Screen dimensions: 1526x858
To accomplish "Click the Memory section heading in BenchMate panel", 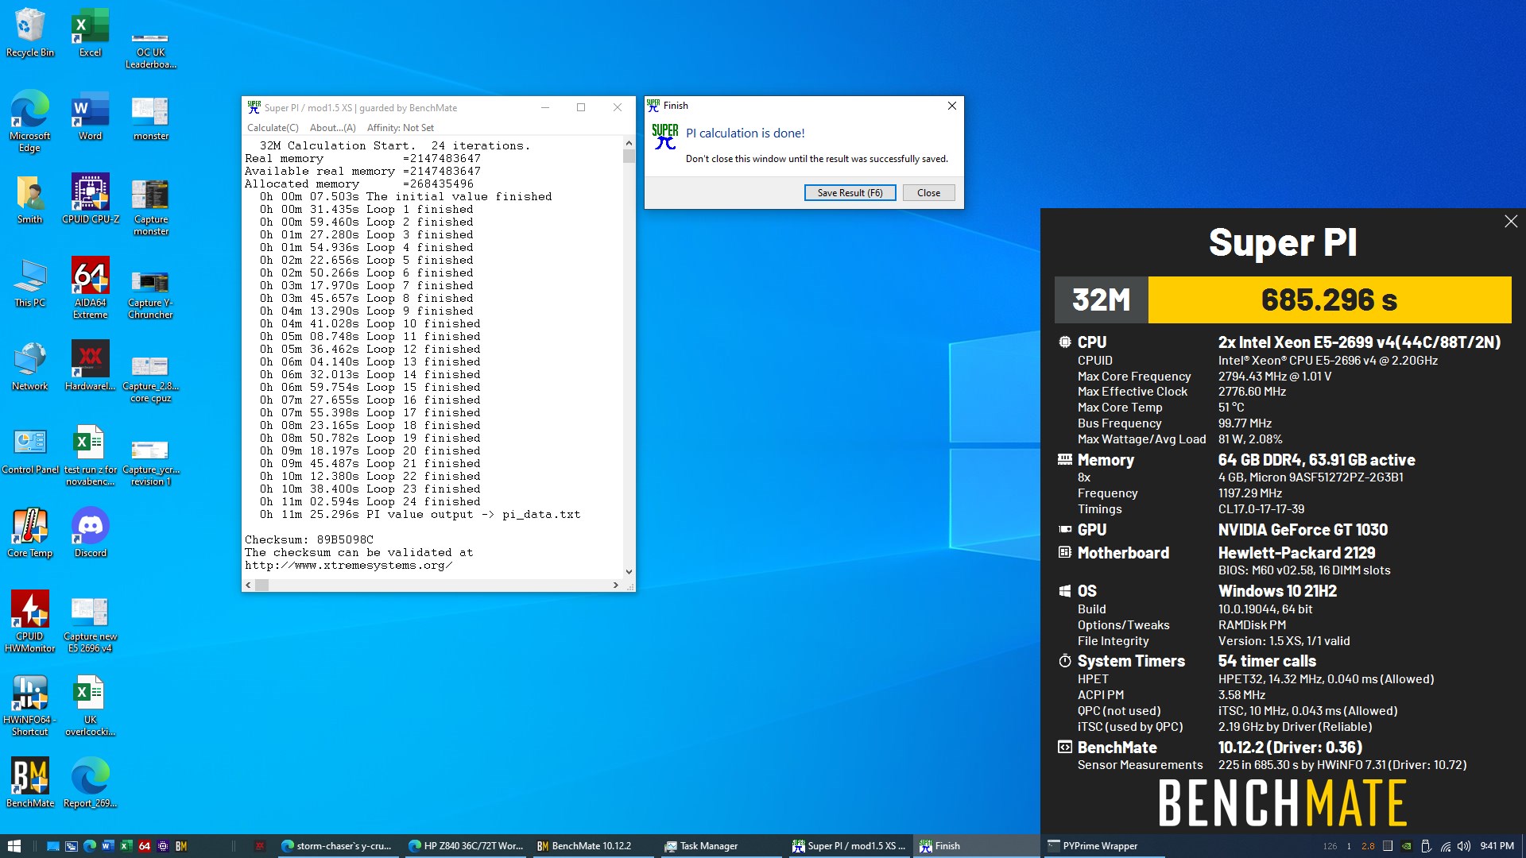I will [x=1106, y=460].
